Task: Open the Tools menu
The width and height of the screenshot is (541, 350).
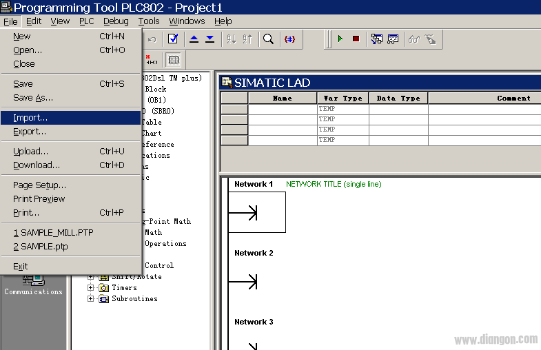Action: [x=149, y=21]
